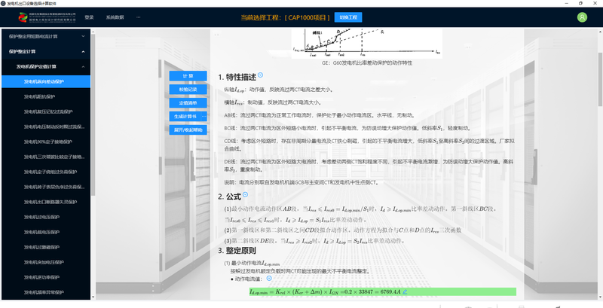Select 发电机90%定子接地保护 in sidebar
The height and width of the screenshot is (308, 603).
point(46,142)
